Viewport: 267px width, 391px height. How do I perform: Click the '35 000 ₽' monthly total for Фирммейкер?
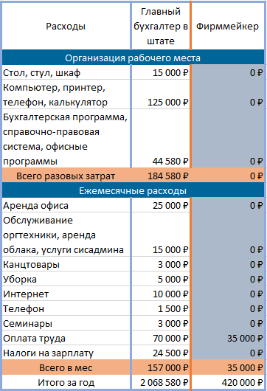click(x=228, y=367)
